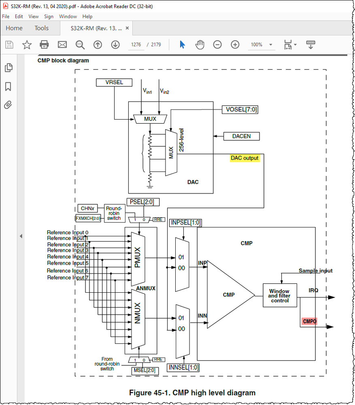Zoom in using the plus button

coord(235,45)
